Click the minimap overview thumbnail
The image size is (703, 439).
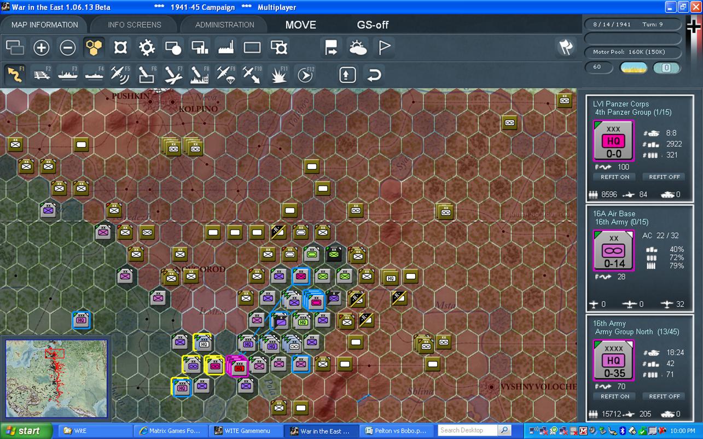(x=57, y=378)
